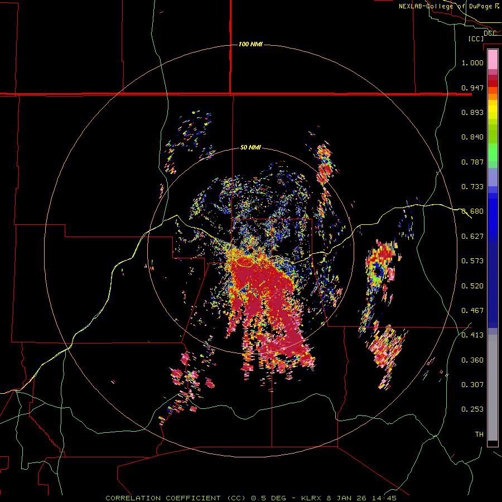The height and width of the screenshot is (502, 502).
Task: Click the 0.840 scale value
Action: (x=472, y=137)
